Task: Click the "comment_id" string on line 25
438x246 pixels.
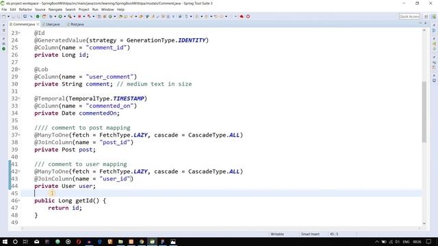Action: 107,48
